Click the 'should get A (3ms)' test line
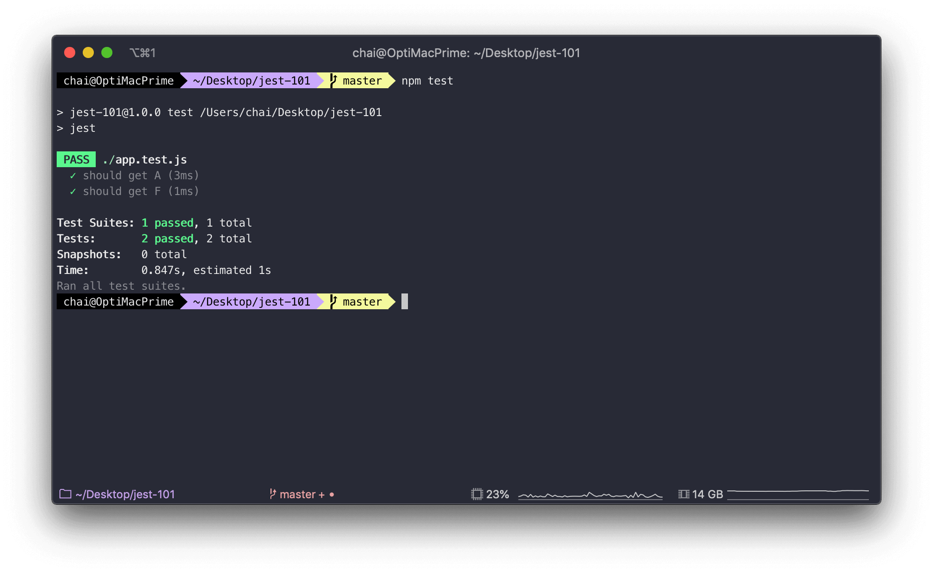 pos(141,176)
